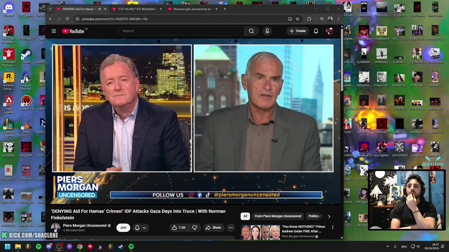Viewport: 449px width, 252px height.
Task: Open Quake Live desktop shortcut
Action: point(26,103)
